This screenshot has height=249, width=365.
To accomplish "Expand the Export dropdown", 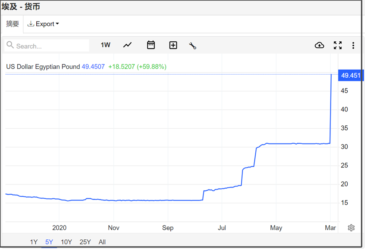I will [43, 24].
